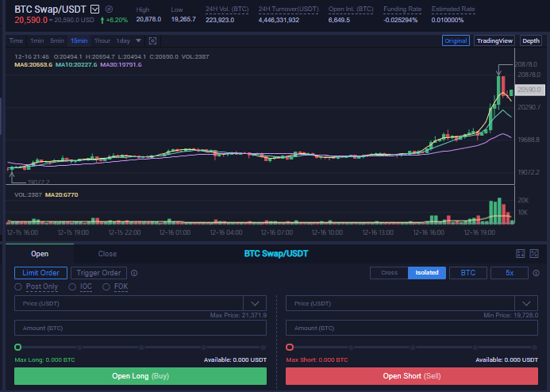Select the 1day chart interval
Viewport: 550px width, 392px height.
pyautogui.click(x=123, y=40)
